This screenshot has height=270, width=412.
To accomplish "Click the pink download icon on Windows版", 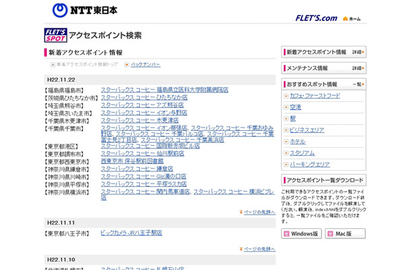I will click(x=286, y=234).
